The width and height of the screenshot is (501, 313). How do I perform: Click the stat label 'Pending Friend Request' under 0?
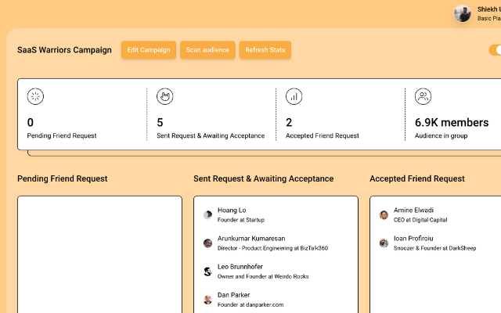[x=62, y=135]
